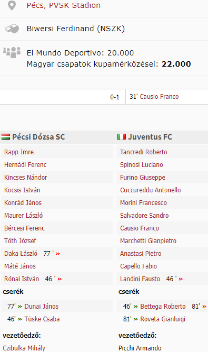Click the referee whistle icon

click(x=12, y=29)
